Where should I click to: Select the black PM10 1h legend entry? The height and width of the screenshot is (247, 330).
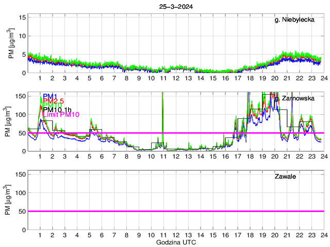point(57,110)
